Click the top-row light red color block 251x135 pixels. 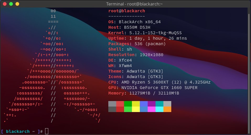[x=120, y=104]
